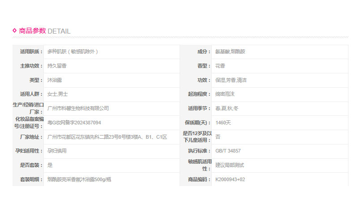Viewport: 361px width, 212px height.
Task: Click the 孕妇慎用 pregnancy suitability value
Action: click(x=57, y=151)
